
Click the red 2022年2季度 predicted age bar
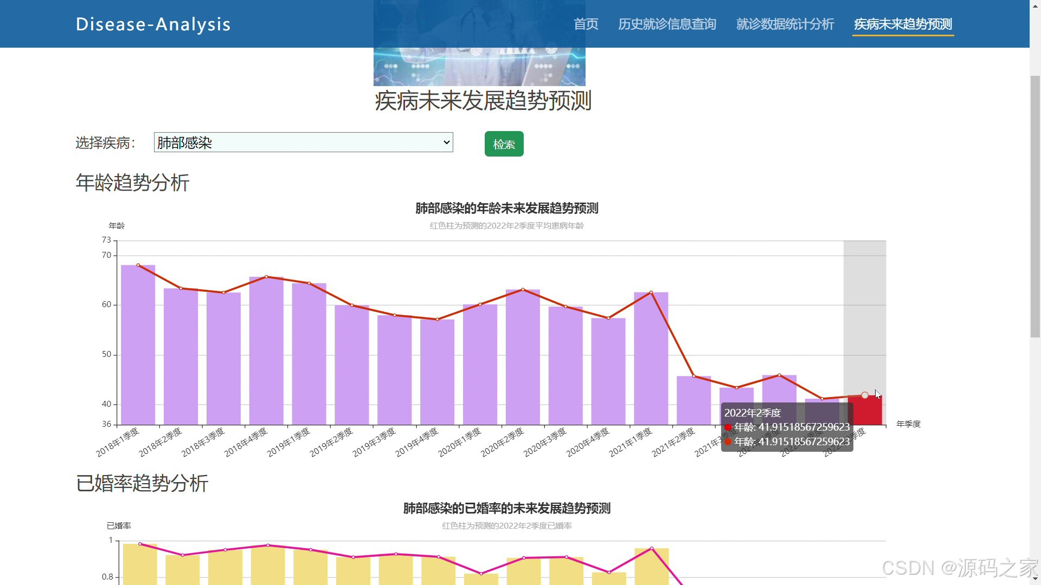[865, 410]
